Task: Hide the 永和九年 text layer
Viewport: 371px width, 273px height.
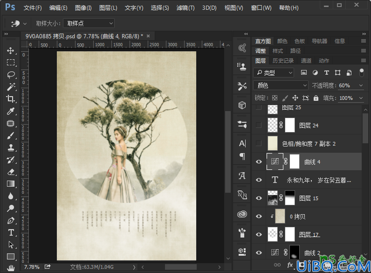Action: point(259,180)
